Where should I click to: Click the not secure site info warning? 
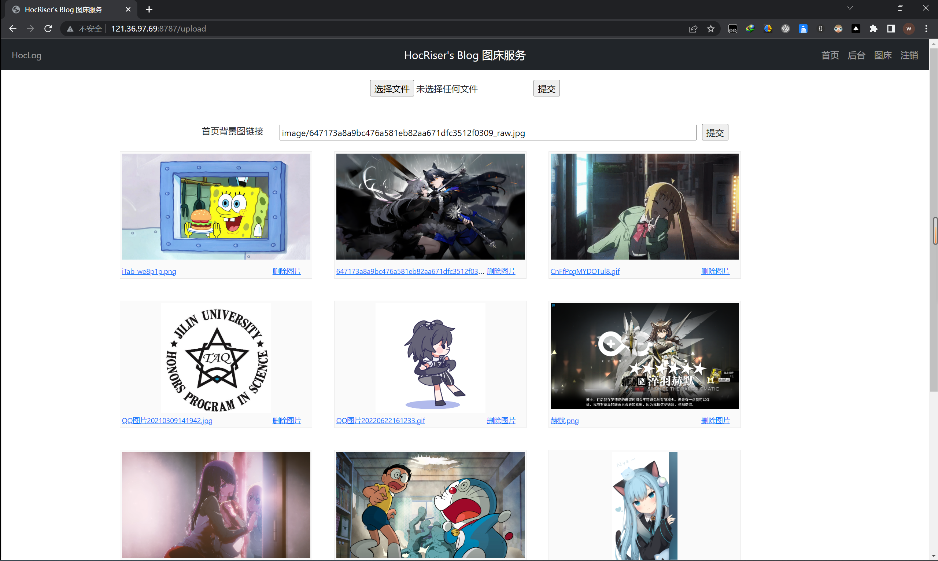(85, 29)
